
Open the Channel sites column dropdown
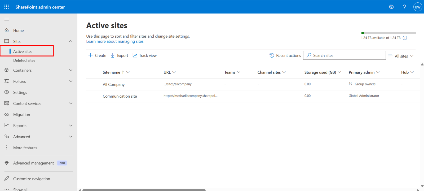(x=284, y=72)
